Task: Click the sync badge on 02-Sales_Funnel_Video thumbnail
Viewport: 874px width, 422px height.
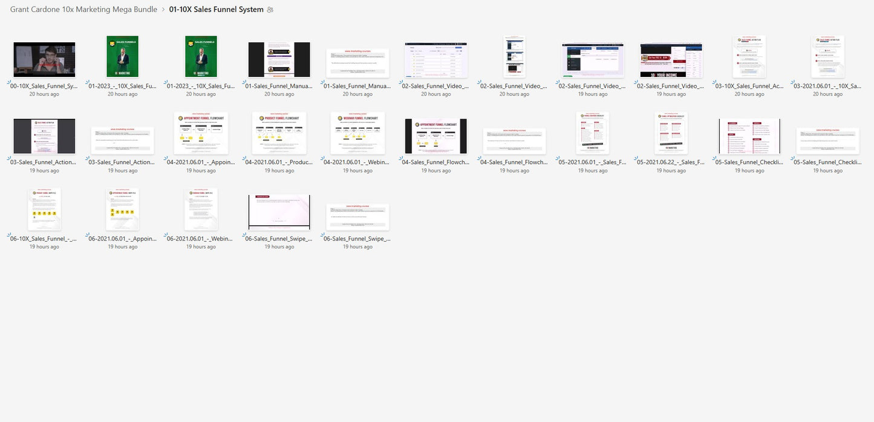Action: 400,82
